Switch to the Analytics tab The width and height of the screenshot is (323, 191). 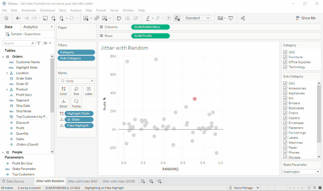[x=30, y=27]
